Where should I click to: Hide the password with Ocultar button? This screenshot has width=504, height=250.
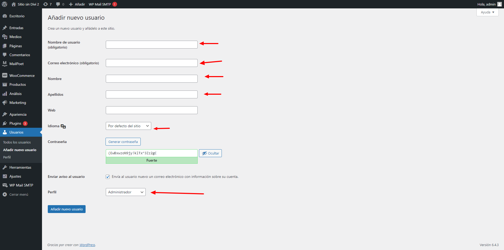point(210,153)
